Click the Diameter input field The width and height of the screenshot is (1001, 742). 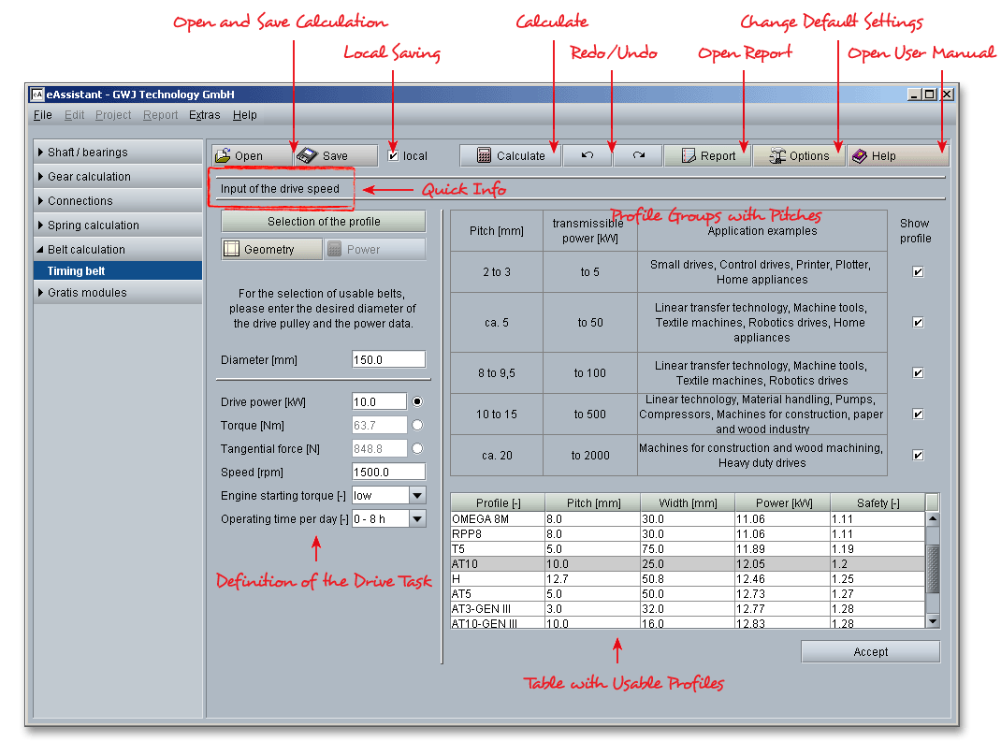click(388, 360)
